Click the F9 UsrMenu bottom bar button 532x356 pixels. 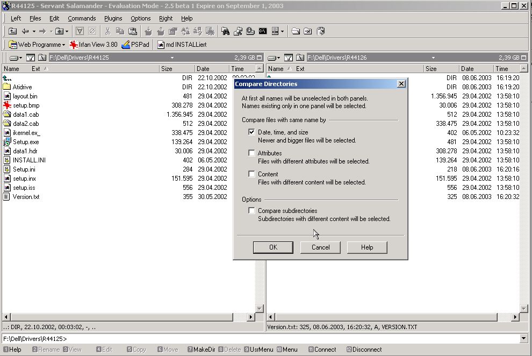pos(258,350)
